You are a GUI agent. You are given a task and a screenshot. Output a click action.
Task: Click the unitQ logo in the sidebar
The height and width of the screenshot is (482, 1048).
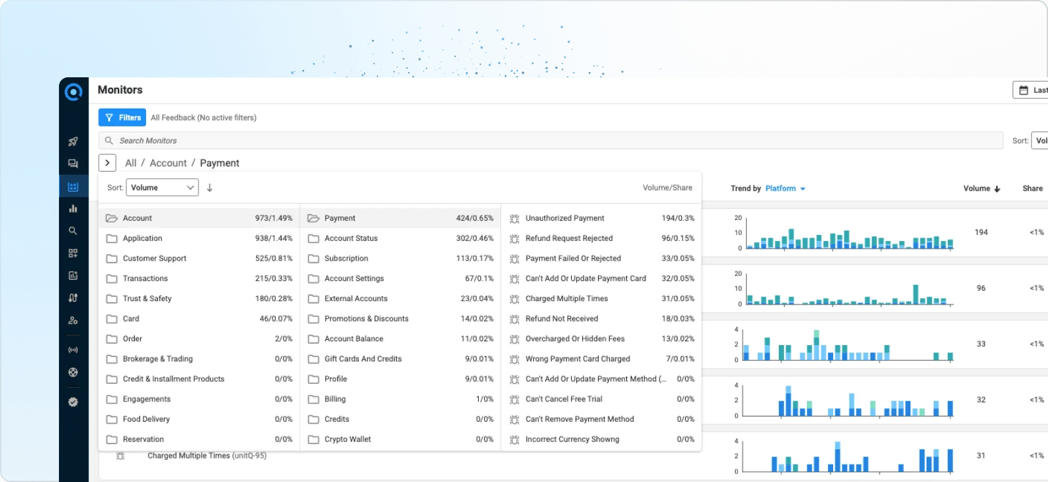73,92
